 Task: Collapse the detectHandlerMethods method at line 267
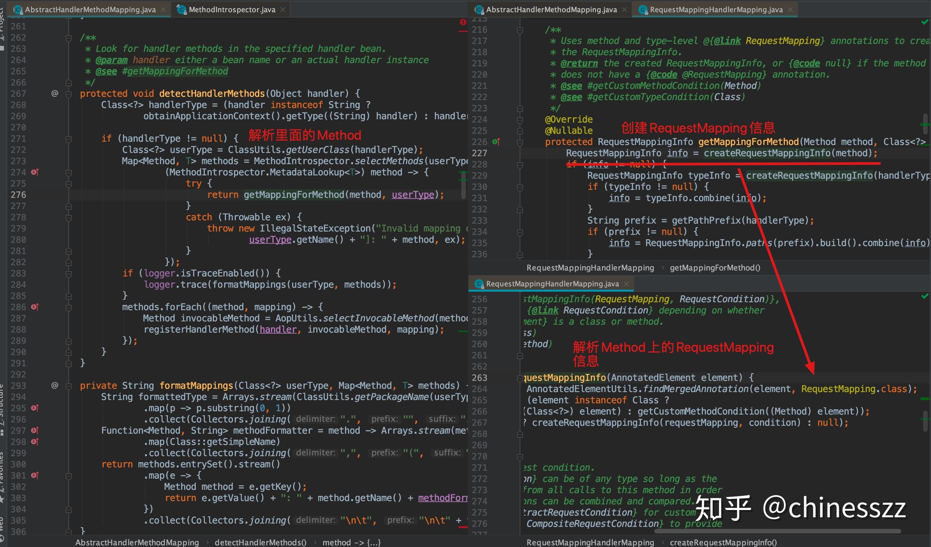(x=69, y=94)
